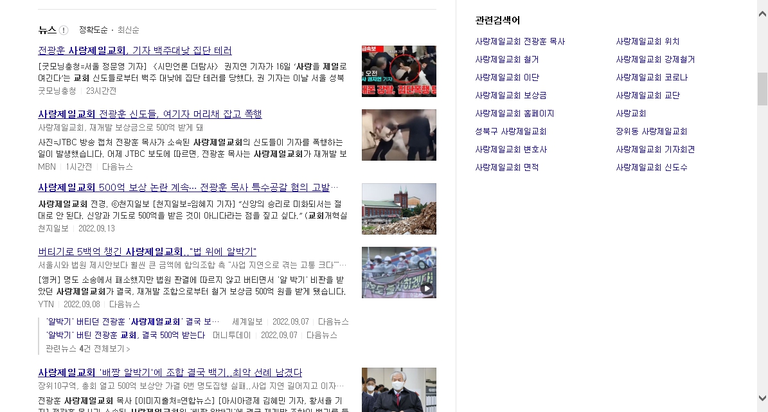This screenshot has width=768, height=412.
Task: Select related search 사랑제일교회 변호사
Action: point(510,149)
